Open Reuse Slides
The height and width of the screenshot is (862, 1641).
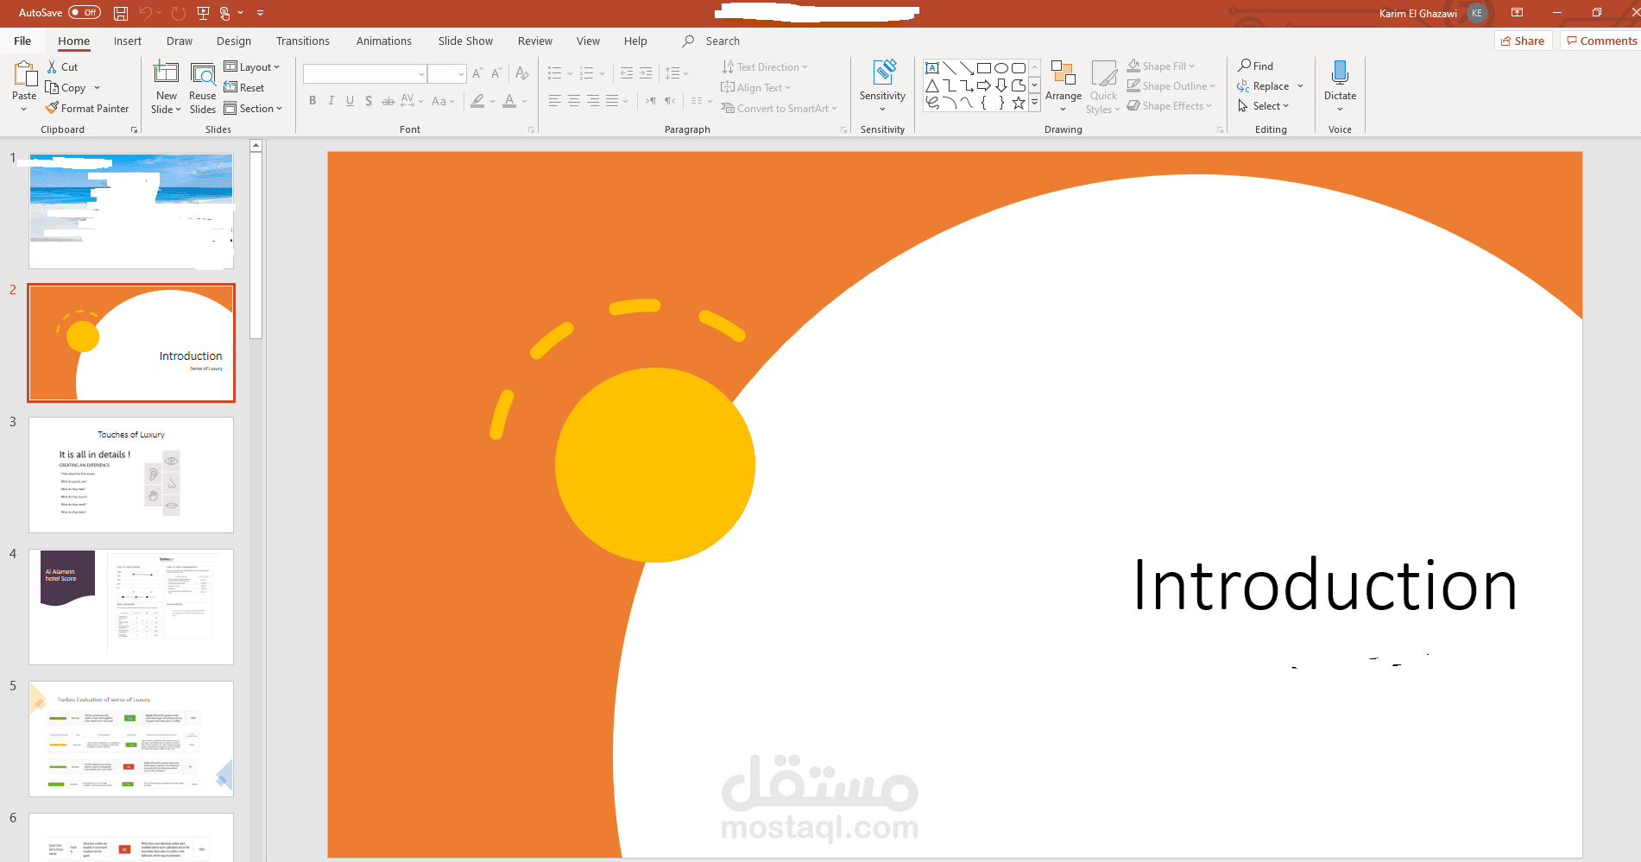pos(203,86)
